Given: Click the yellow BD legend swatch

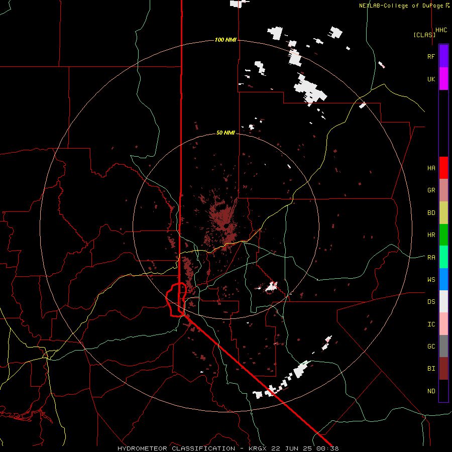Looking at the screenshot, I should tap(443, 212).
